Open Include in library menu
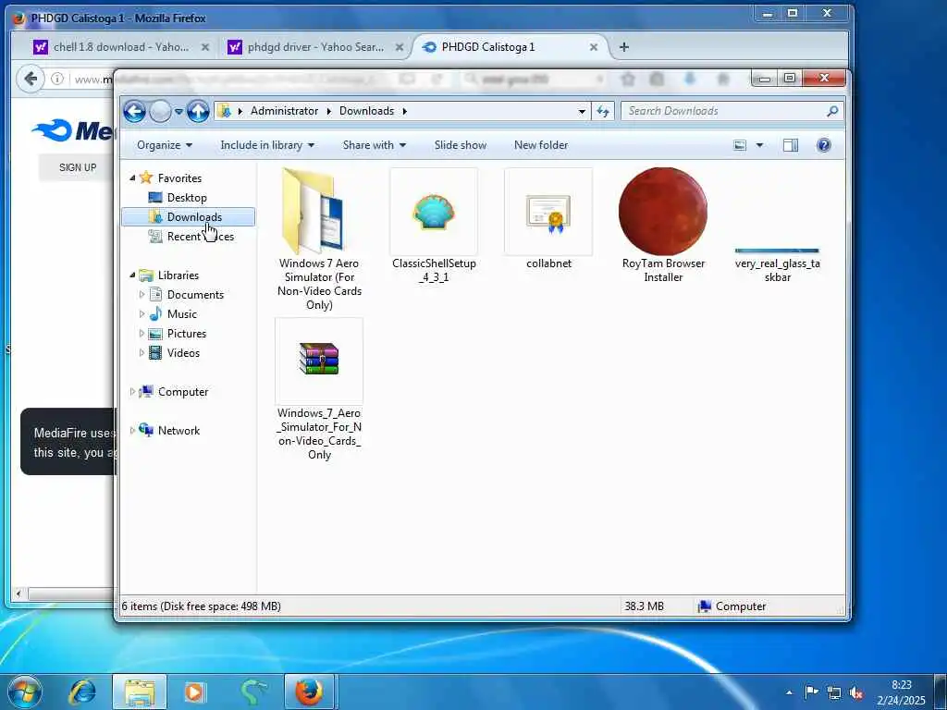Screen dimensions: 947x710 coord(267,145)
